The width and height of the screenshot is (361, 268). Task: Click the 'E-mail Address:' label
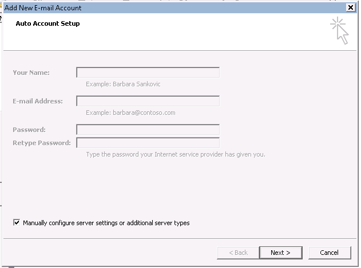pos(38,101)
